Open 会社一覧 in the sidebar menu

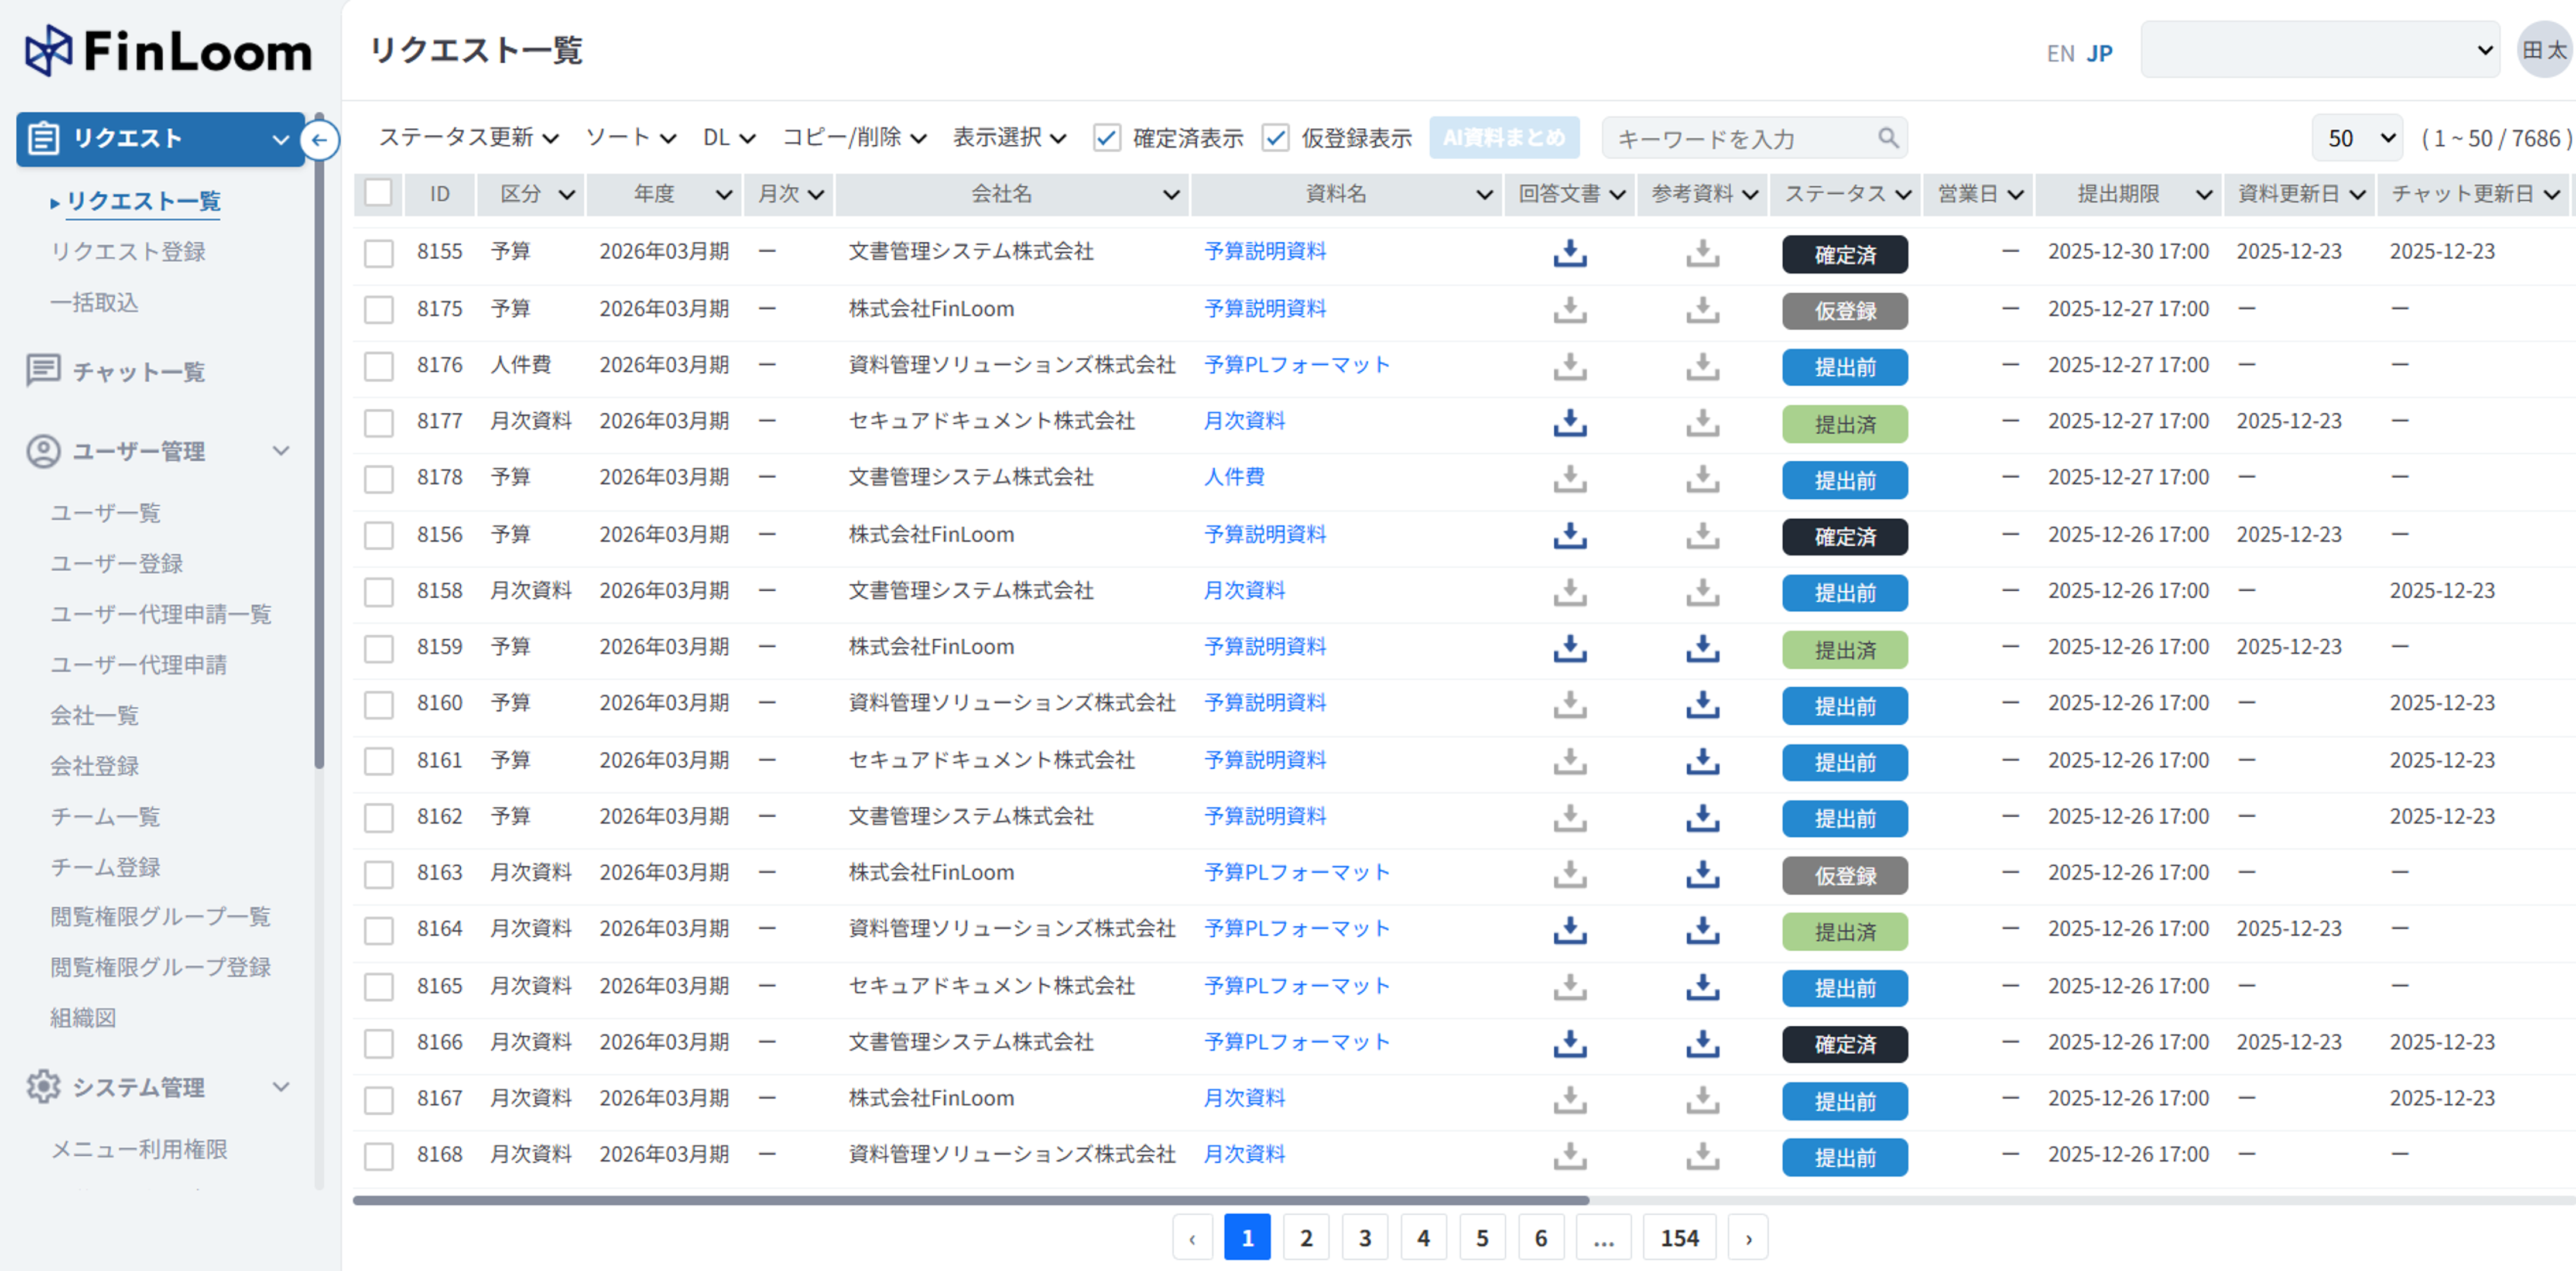[94, 715]
